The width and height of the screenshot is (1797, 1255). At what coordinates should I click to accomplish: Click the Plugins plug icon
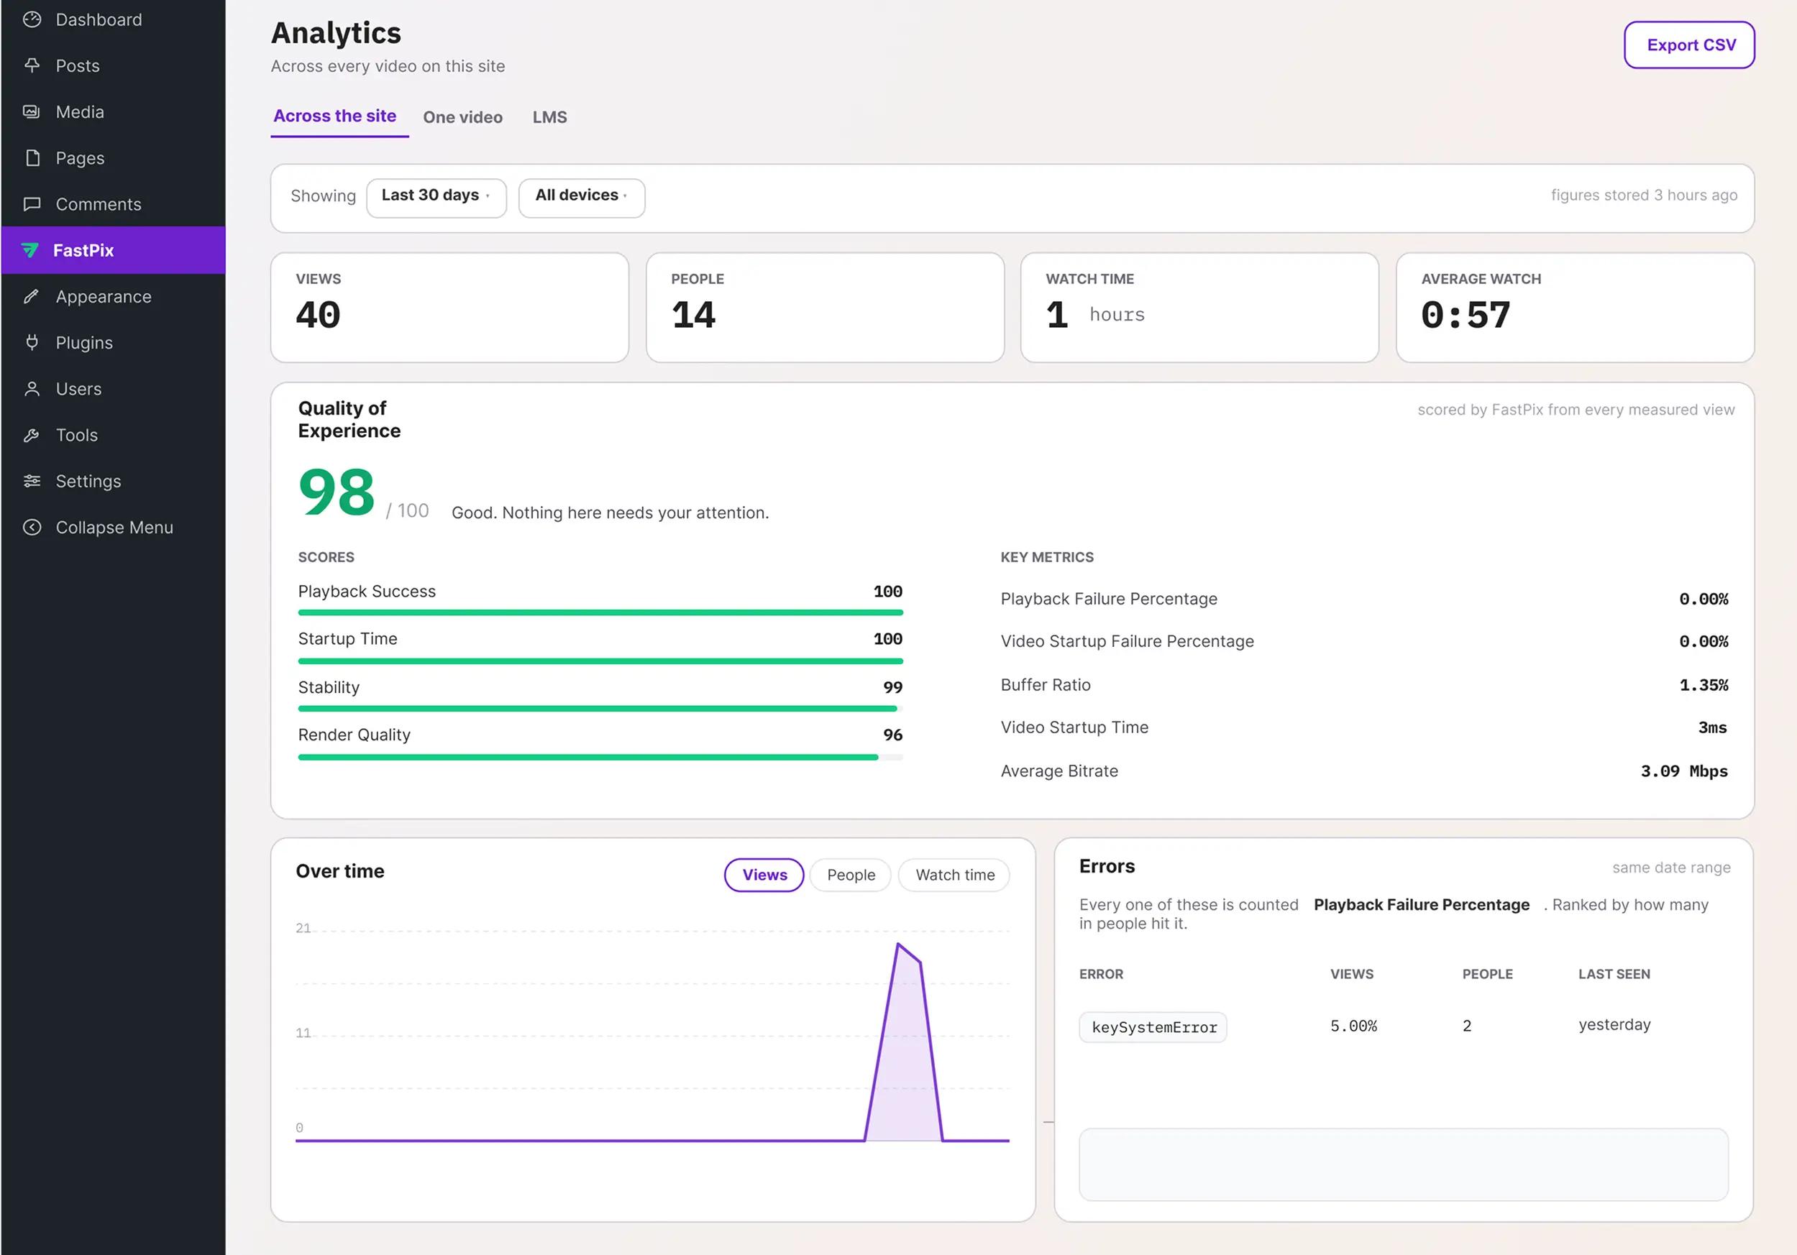pos(32,342)
